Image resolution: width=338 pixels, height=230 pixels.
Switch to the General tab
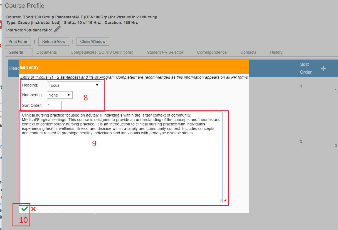(x=16, y=52)
